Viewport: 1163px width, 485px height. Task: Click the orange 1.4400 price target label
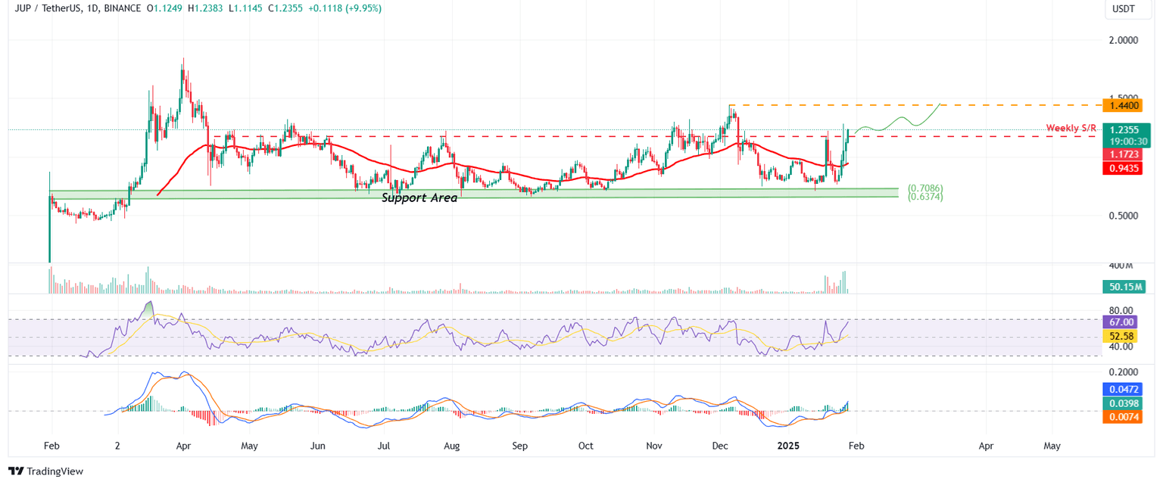coord(1124,106)
